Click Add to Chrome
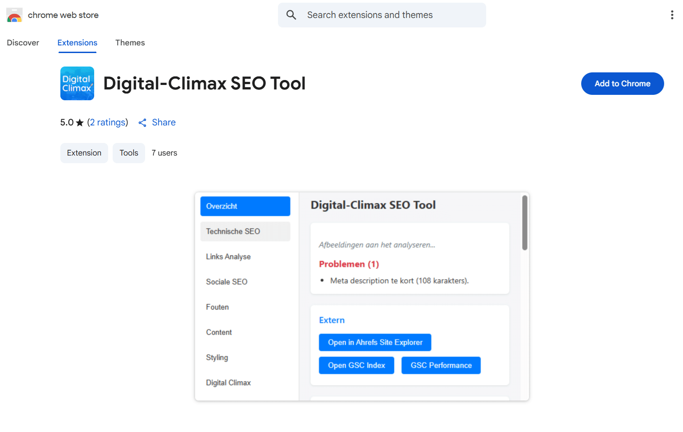 (622, 83)
